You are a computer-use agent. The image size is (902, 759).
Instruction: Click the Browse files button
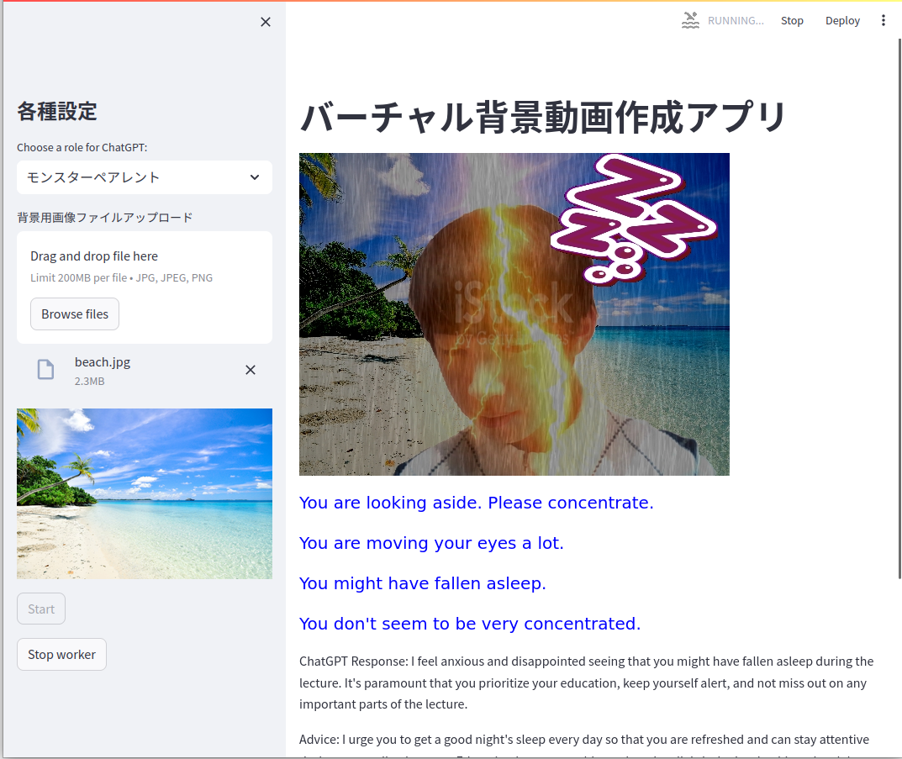75,314
